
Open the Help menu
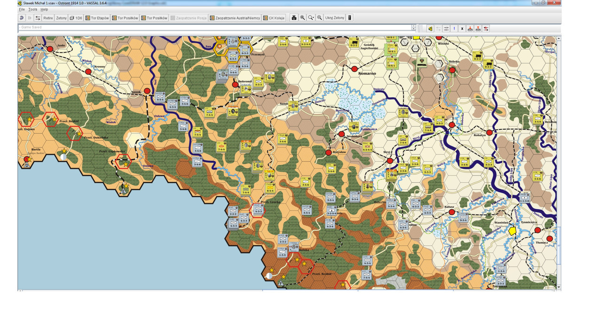point(44,9)
